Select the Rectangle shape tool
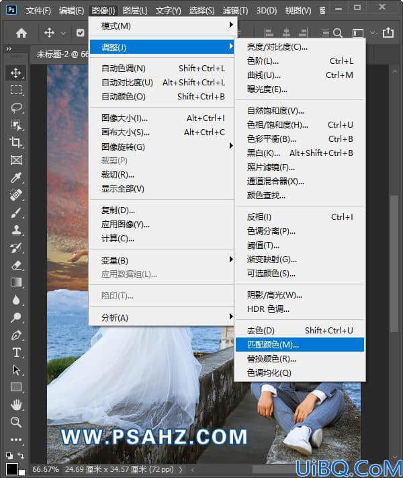Viewport: 403px width, 478px height. (x=16, y=387)
